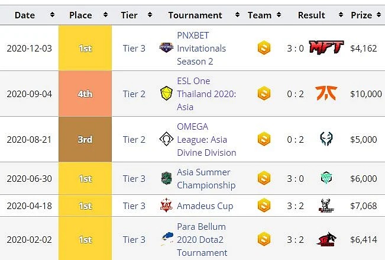The image size is (385, 260).
Task: Click the orange 4th place cell
Action: pos(85,94)
